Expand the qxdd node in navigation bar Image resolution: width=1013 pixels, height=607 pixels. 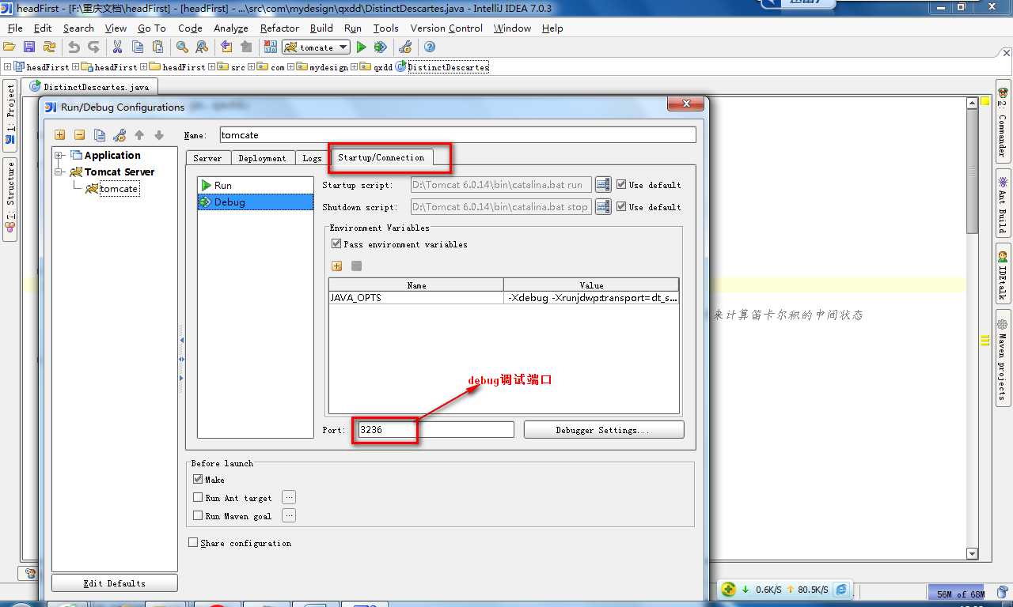(354, 67)
